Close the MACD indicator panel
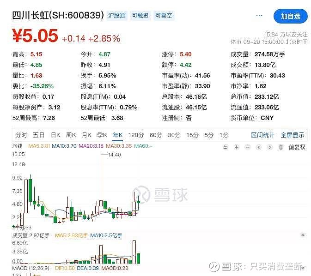311x276 pixels. point(303,268)
